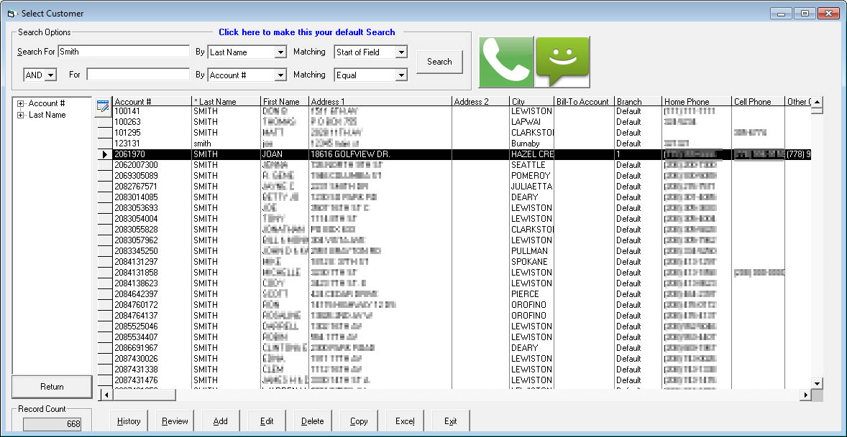The width and height of the screenshot is (847, 437).
Task: Click the Search button
Action: click(440, 62)
